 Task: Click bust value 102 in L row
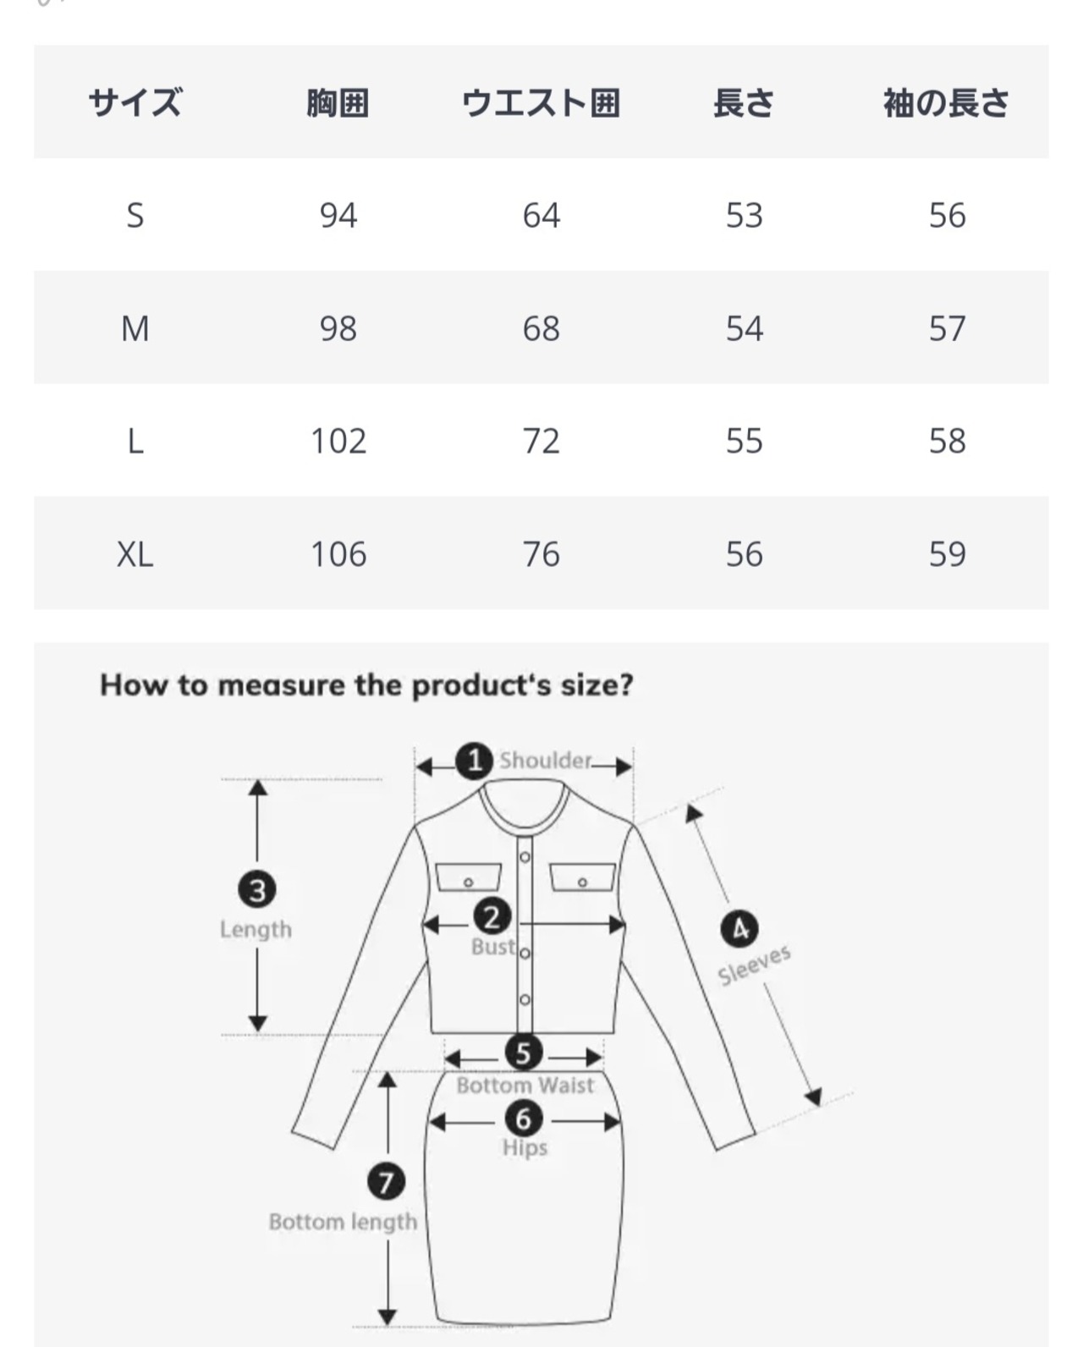pyautogui.click(x=338, y=441)
